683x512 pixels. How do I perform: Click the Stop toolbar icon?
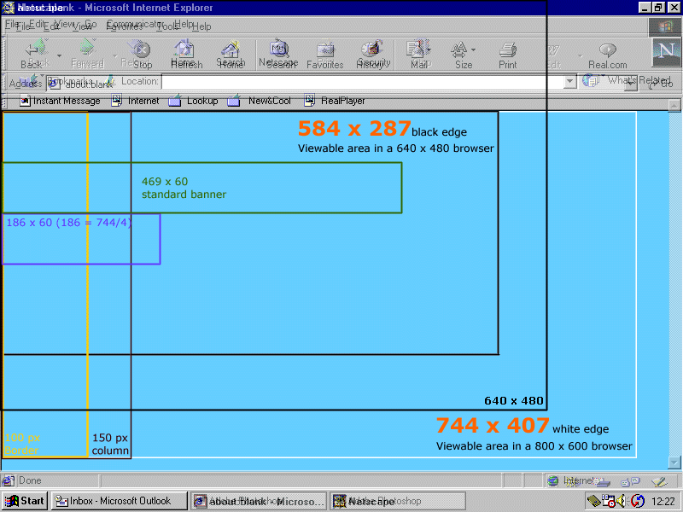coord(141,51)
